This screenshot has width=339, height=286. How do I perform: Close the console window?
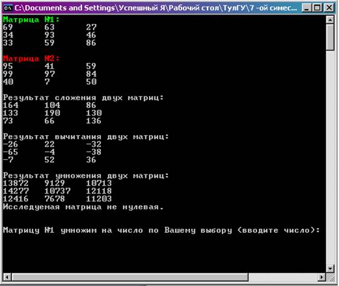point(329,8)
